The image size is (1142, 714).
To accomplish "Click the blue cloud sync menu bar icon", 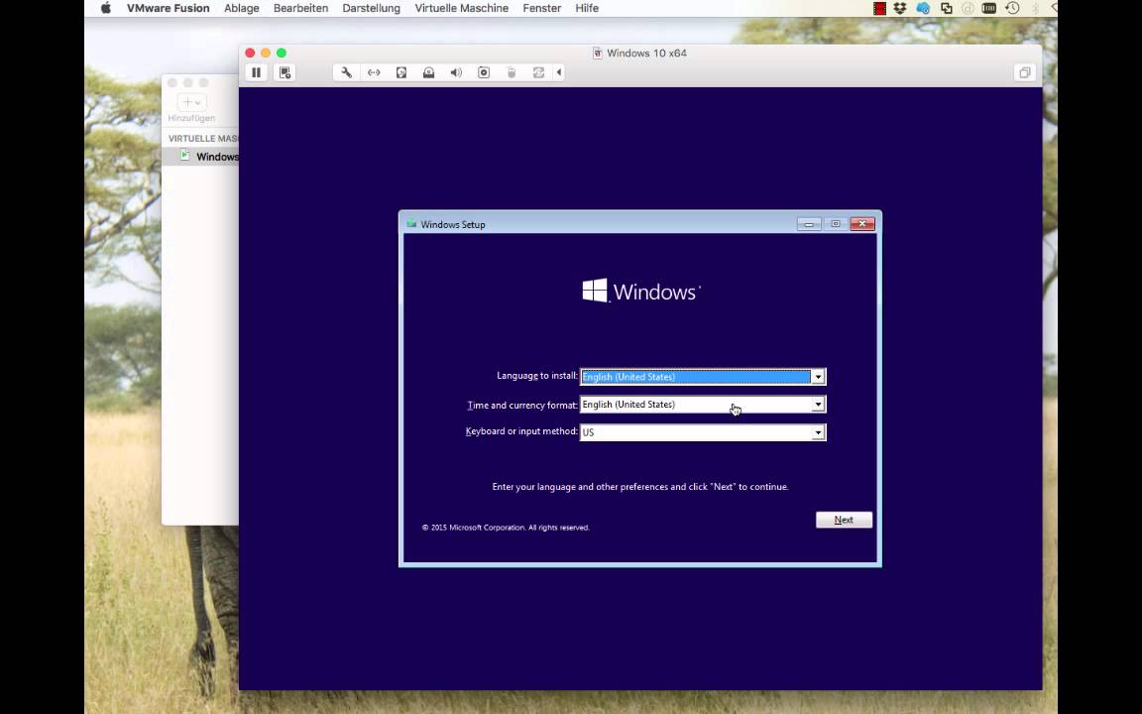I will click(x=923, y=8).
